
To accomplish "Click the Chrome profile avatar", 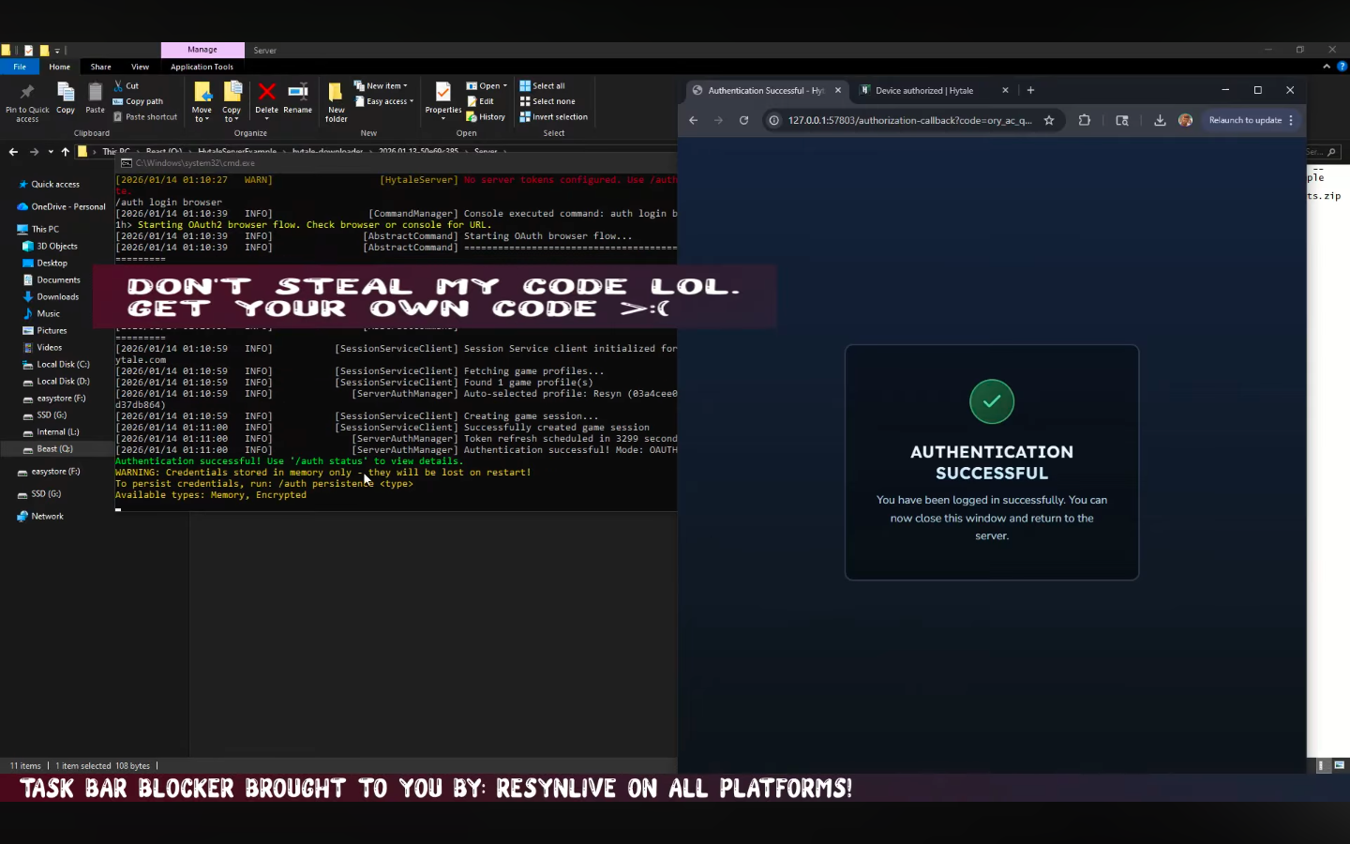I will (1185, 120).
